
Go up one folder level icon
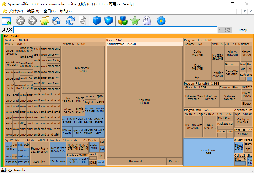coord(44,21)
